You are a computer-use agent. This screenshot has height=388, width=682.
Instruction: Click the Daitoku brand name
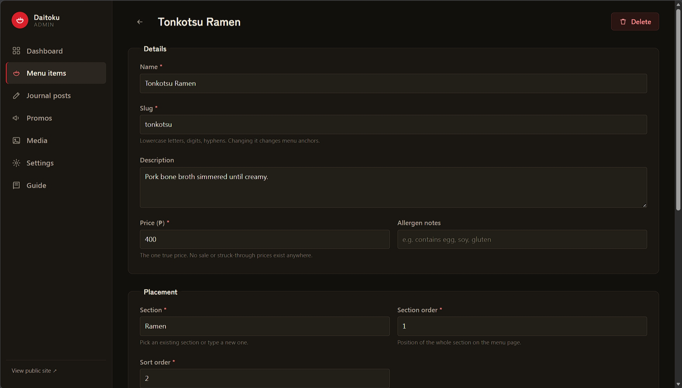[x=46, y=17]
